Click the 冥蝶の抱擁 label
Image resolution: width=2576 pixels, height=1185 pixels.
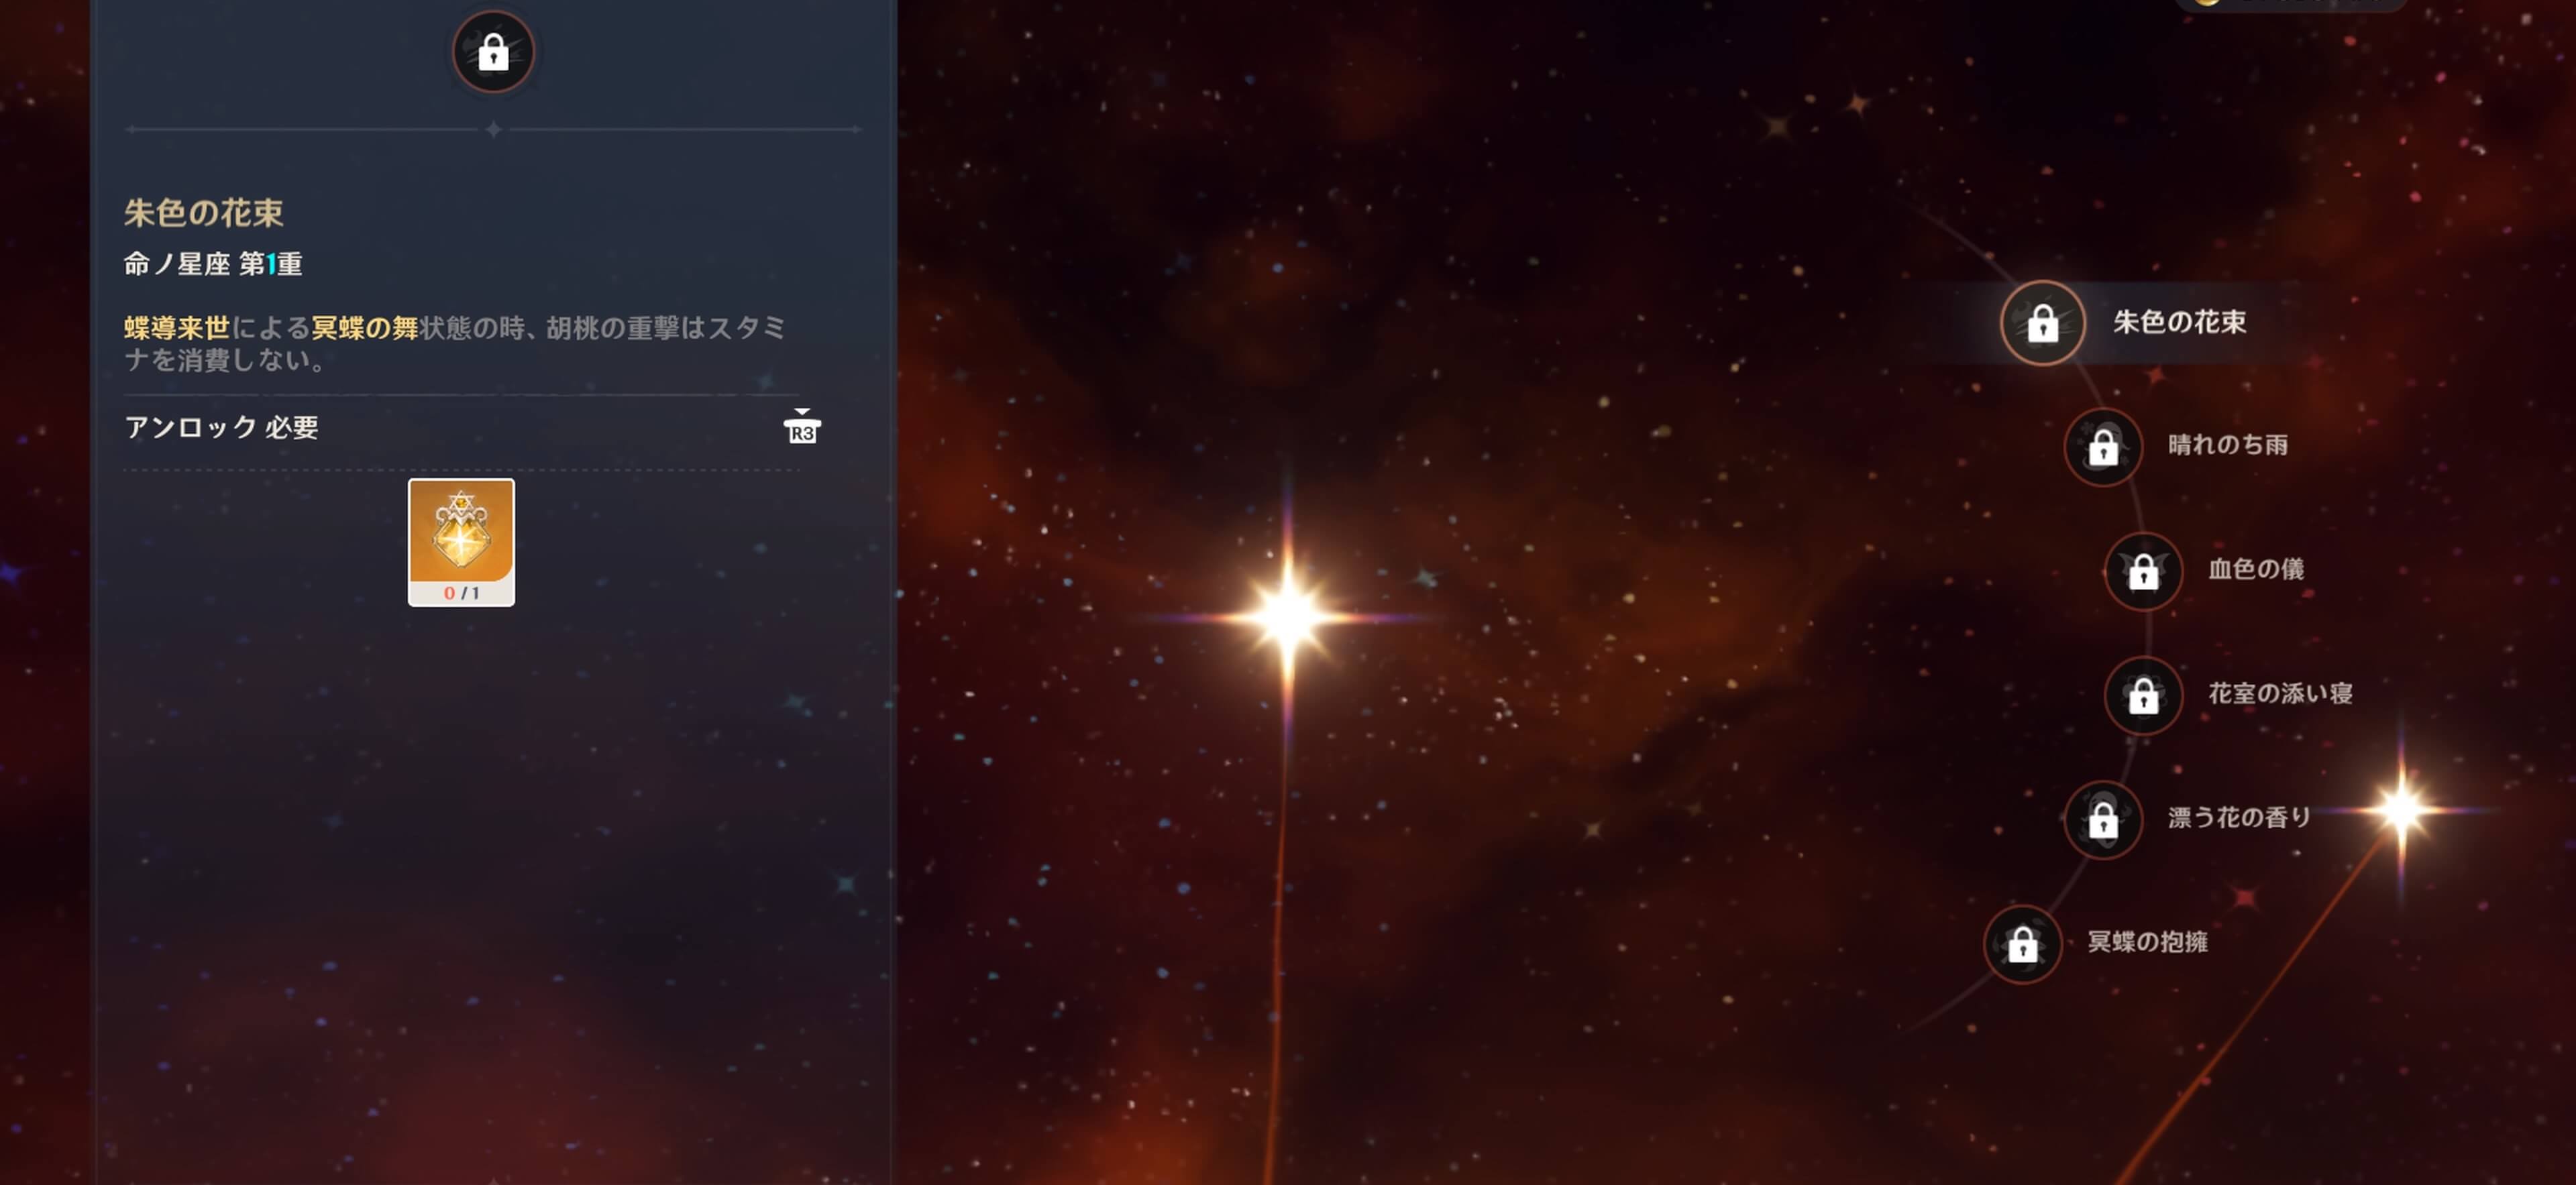2147,941
